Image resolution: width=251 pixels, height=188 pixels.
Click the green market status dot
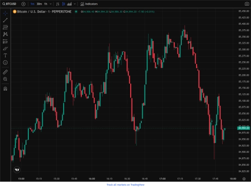pos(76,12)
